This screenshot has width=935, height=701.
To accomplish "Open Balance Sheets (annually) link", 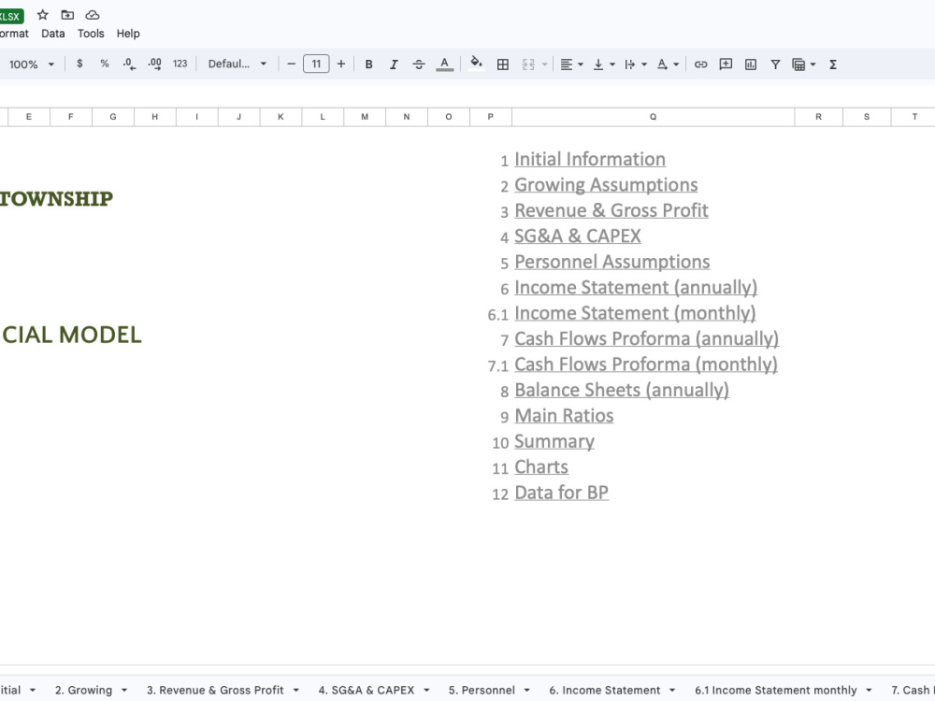I will click(622, 390).
